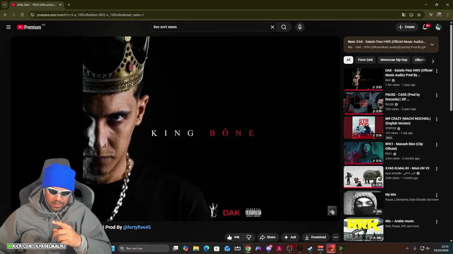
Task: Open the notifications bell
Action: click(426, 27)
